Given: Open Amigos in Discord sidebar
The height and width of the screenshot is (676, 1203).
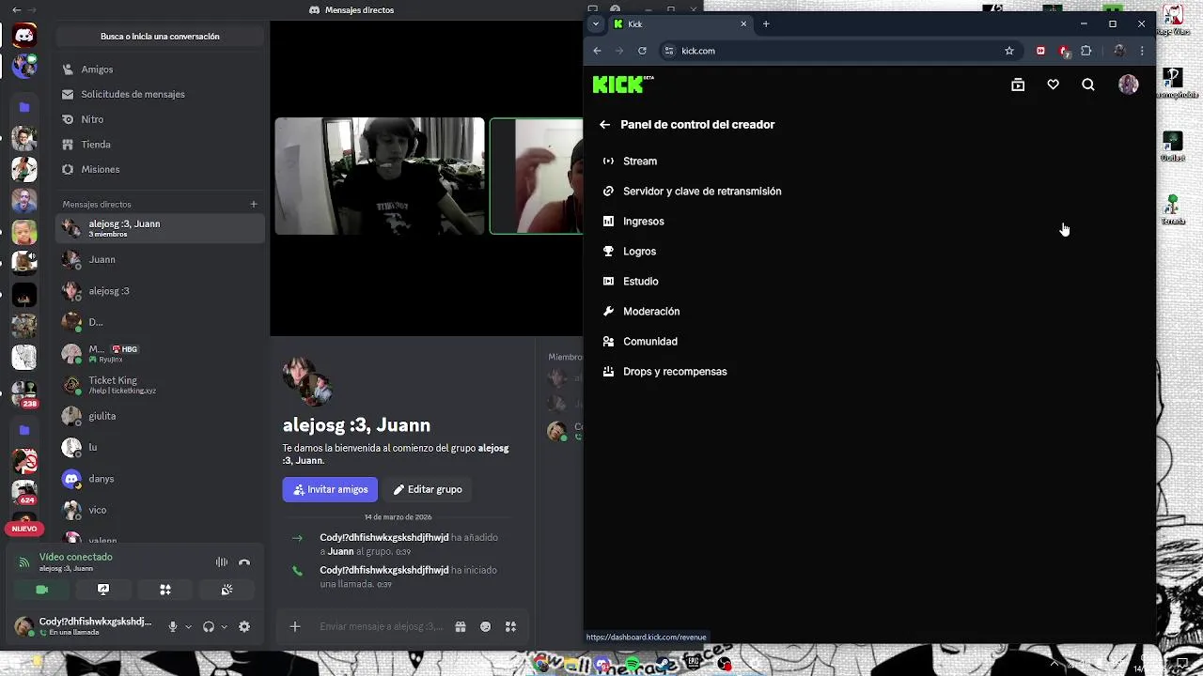Looking at the screenshot, I should 160,69.
